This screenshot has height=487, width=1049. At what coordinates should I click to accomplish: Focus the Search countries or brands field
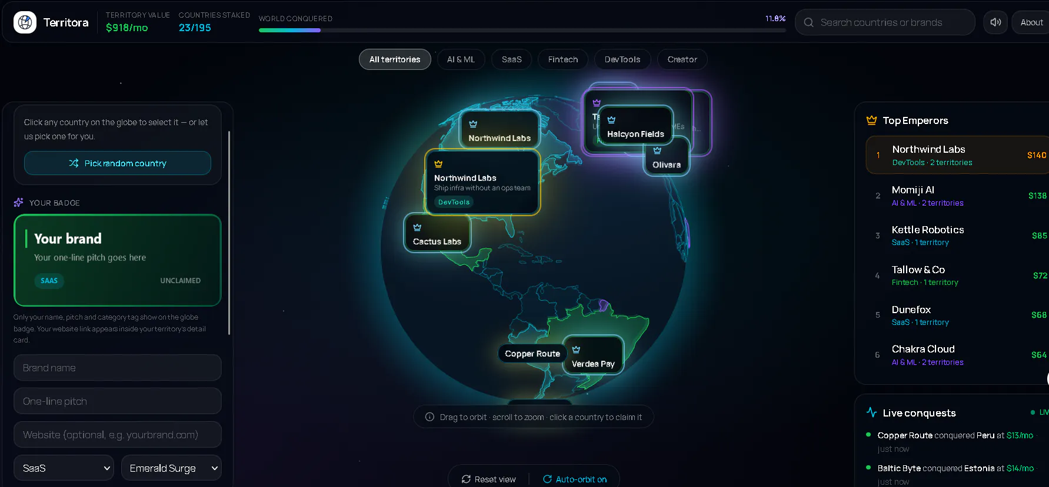(x=885, y=22)
